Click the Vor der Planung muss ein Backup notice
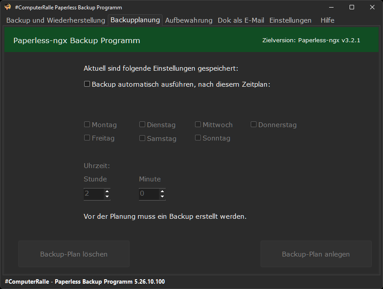The height and width of the screenshot is (289, 383). click(165, 217)
